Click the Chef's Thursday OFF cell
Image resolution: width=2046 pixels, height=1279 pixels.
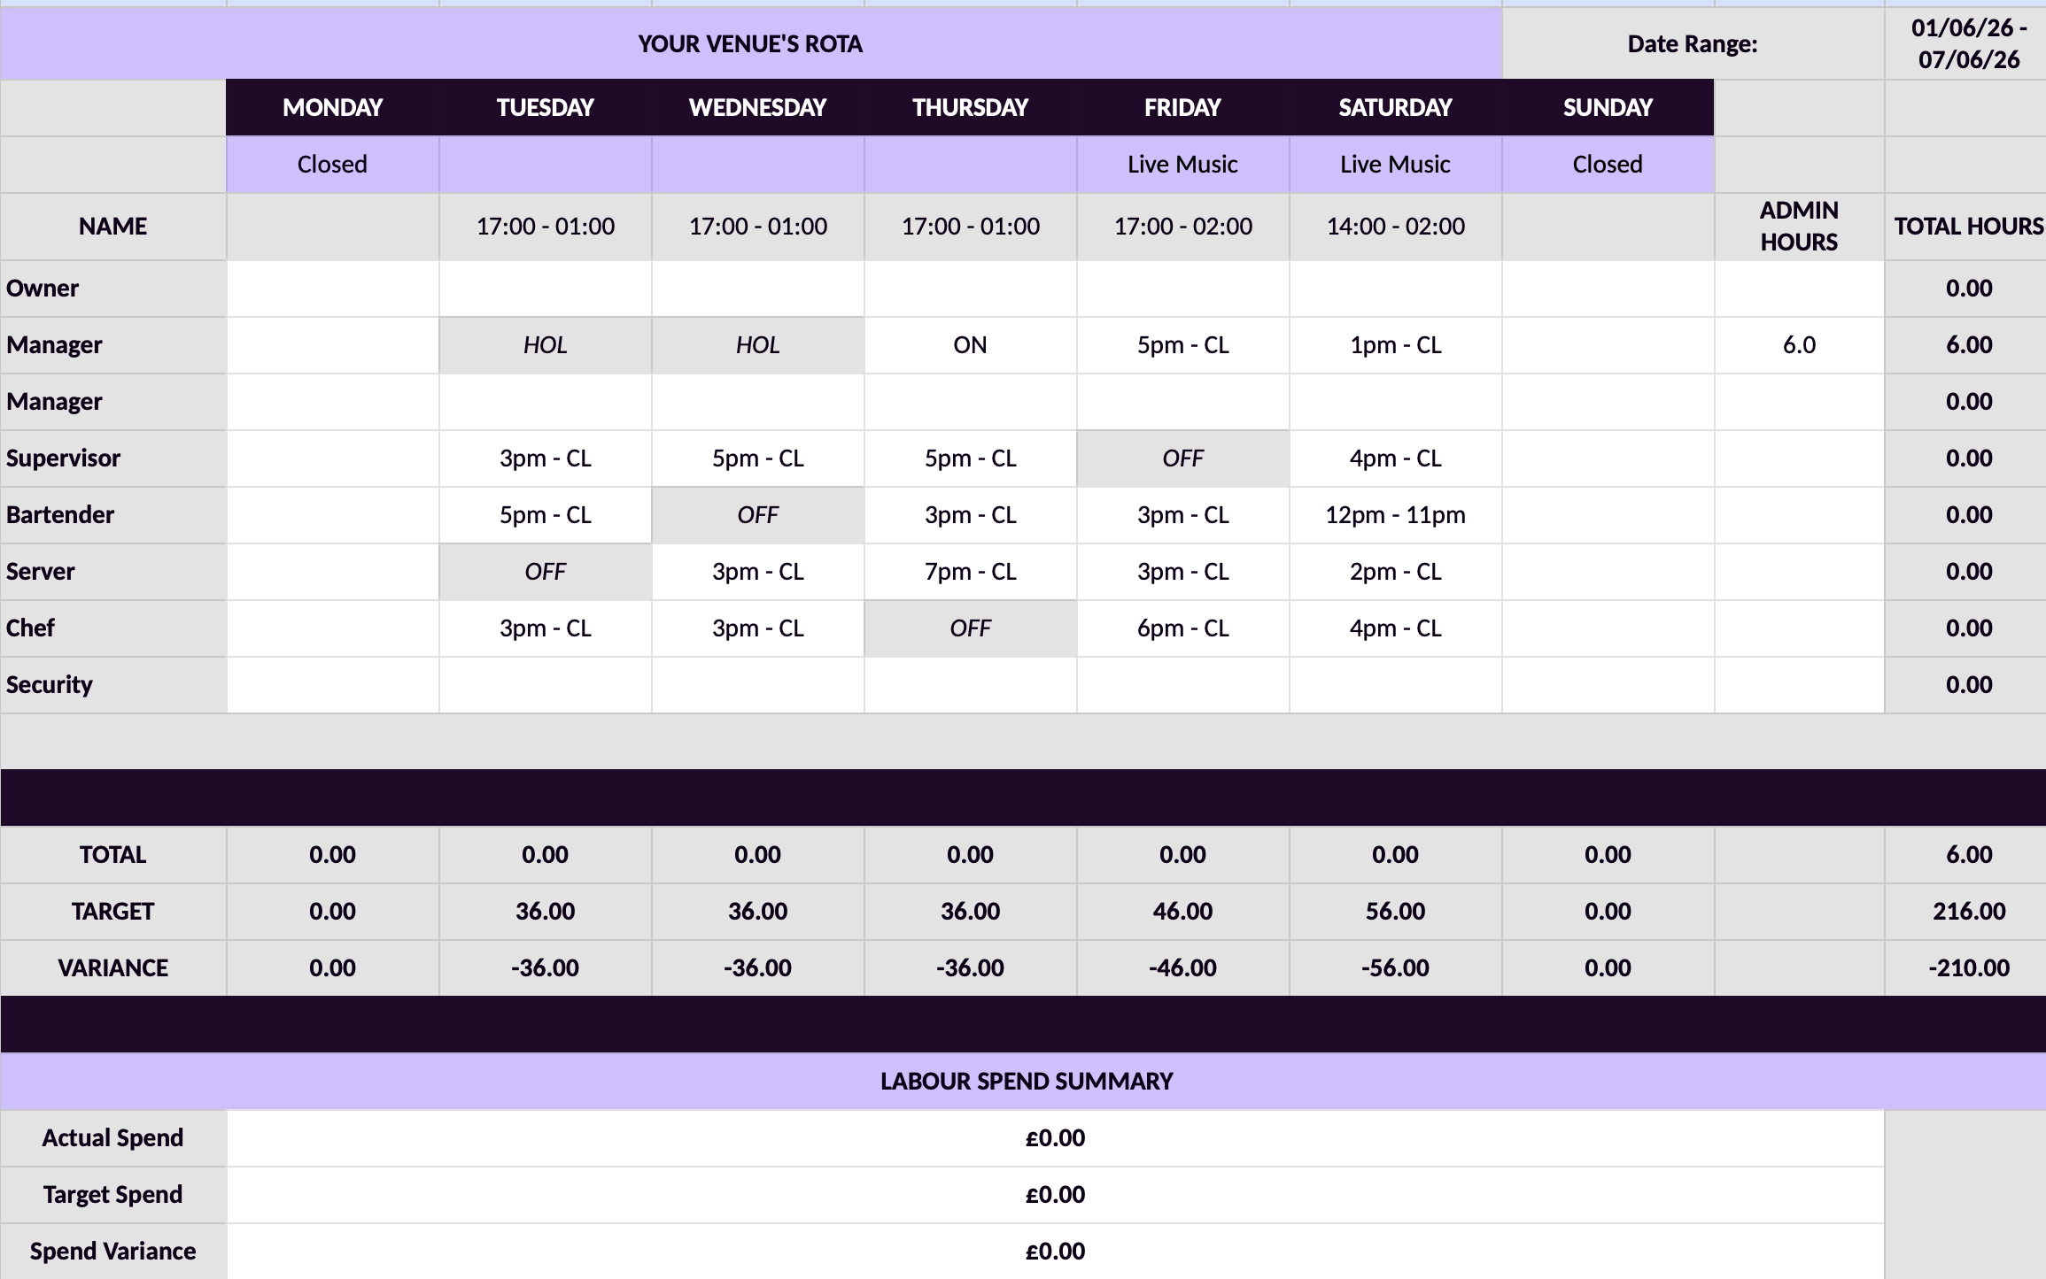point(970,628)
